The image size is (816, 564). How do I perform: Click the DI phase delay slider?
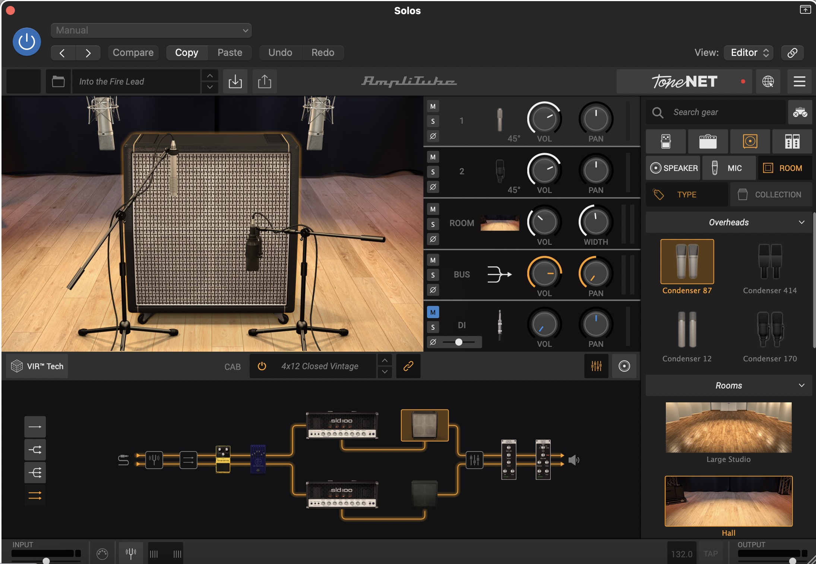(459, 342)
